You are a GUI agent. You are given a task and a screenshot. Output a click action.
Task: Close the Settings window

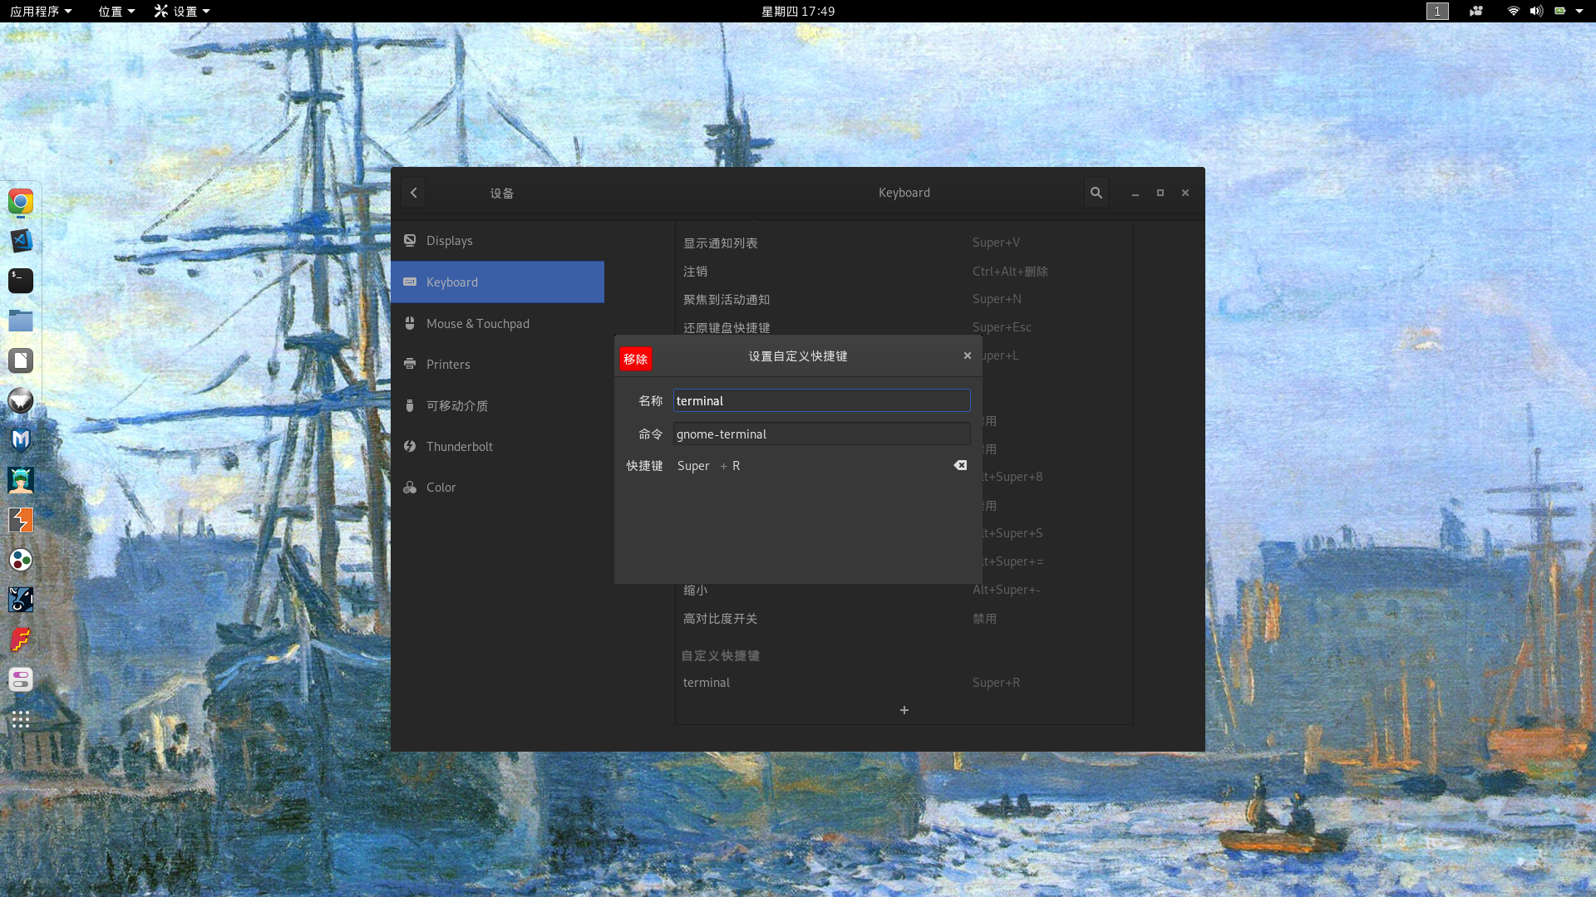[1185, 193]
